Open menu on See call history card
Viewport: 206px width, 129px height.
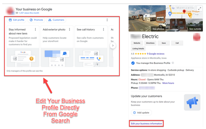[104, 29]
